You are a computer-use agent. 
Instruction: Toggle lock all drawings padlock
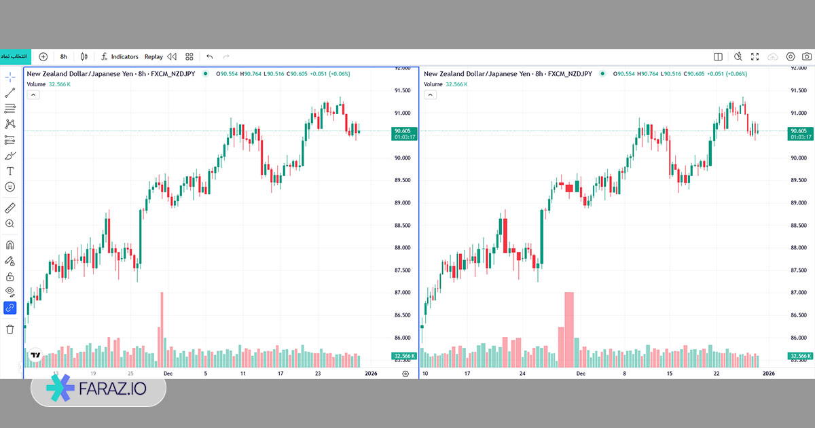(10, 277)
